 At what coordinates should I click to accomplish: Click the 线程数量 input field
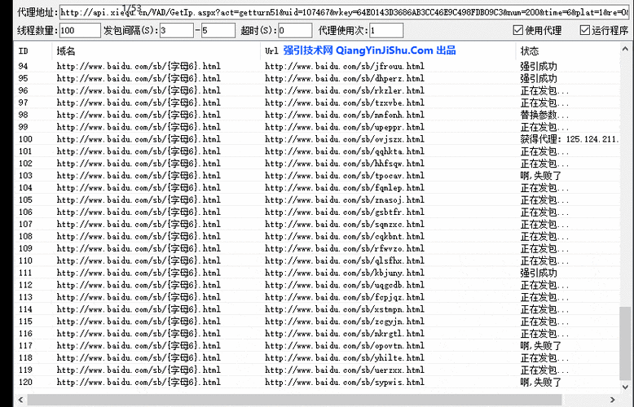[x=80, y=30]
